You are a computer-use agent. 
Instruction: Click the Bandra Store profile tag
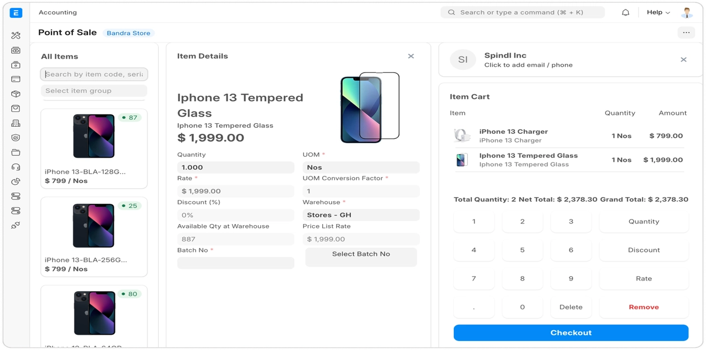point(128,33)
